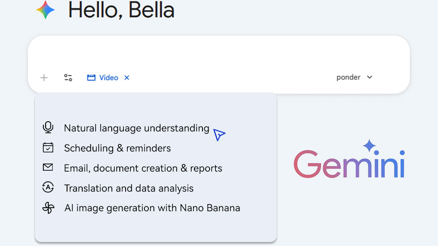Click the Video clapperboard icon

91,78
